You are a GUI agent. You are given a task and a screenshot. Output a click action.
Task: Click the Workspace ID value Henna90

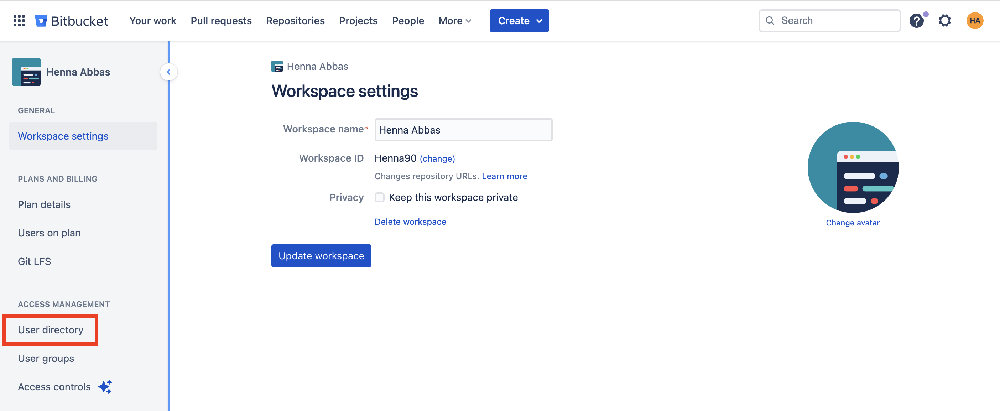pos(395,158)
